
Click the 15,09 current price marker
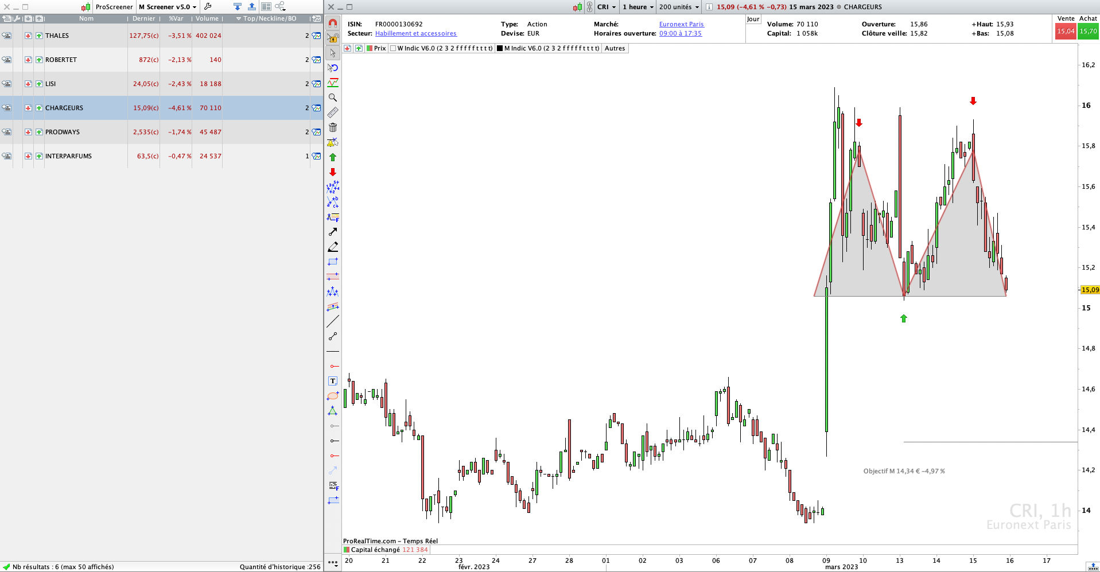click(x=1090, y=290)
